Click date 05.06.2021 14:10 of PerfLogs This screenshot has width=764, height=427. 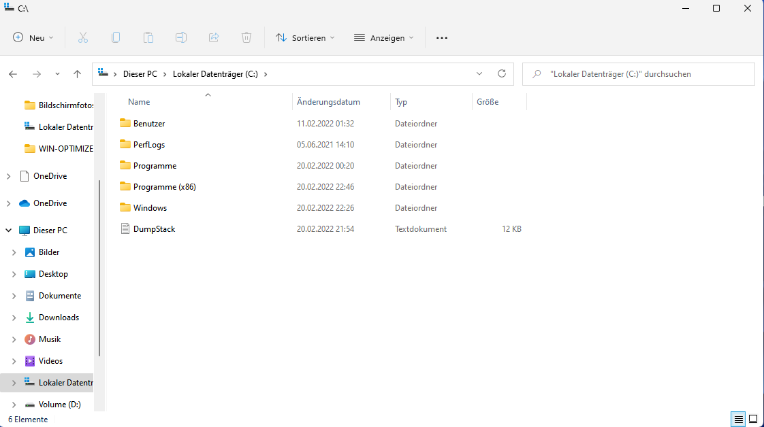tap(325, 144)
